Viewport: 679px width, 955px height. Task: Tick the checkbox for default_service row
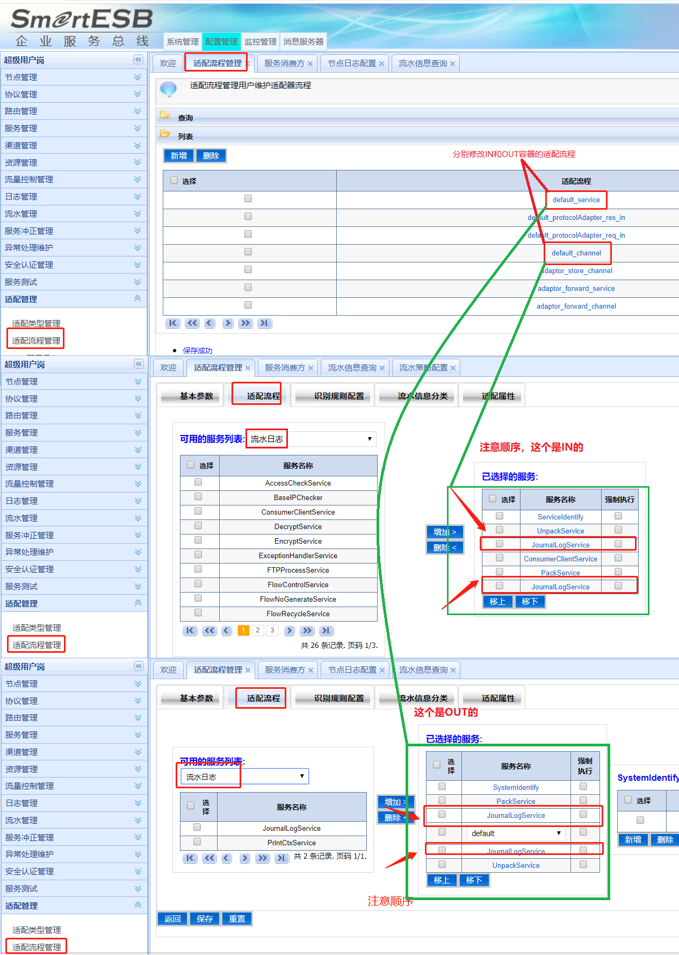point(248,199)
